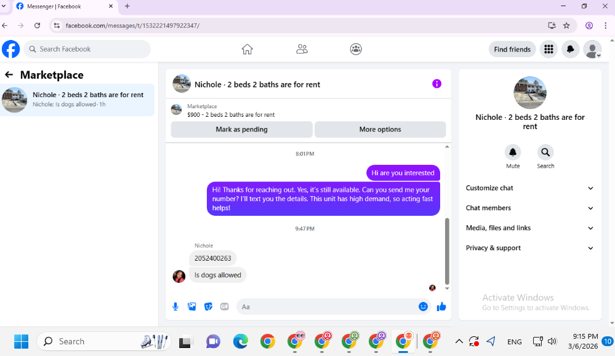Go back from Marketplace using arrow
The width and height of the screenshot is (615, 356).
click(x=9, y=75)
